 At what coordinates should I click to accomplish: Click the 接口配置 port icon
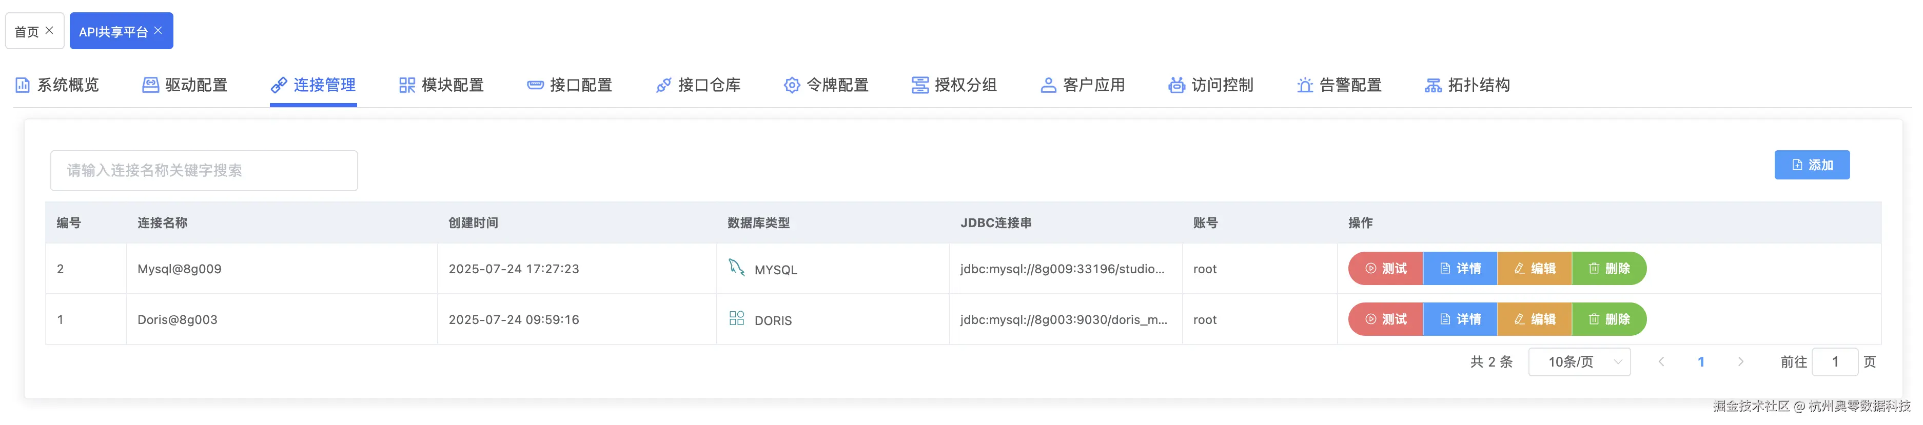535,85
